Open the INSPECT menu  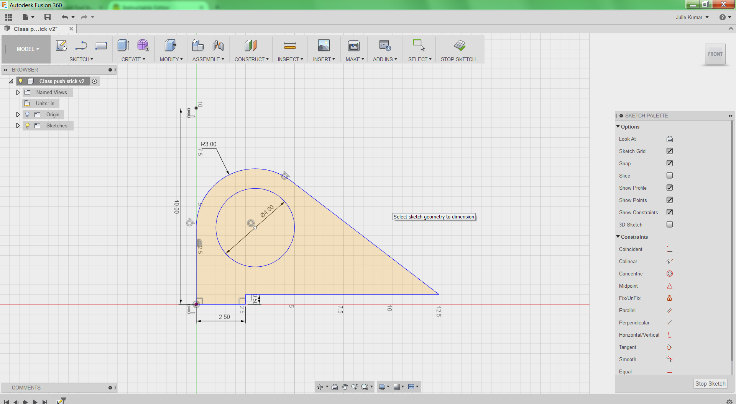coord(291,59)
